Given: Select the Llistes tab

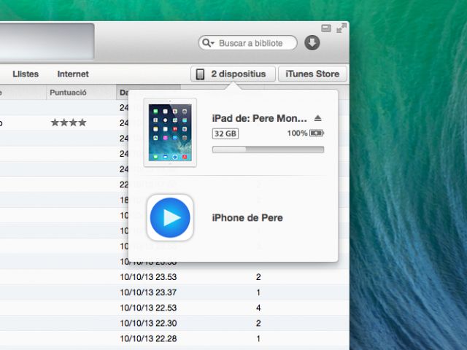Looking at the screenshot, I should [26, 74].
